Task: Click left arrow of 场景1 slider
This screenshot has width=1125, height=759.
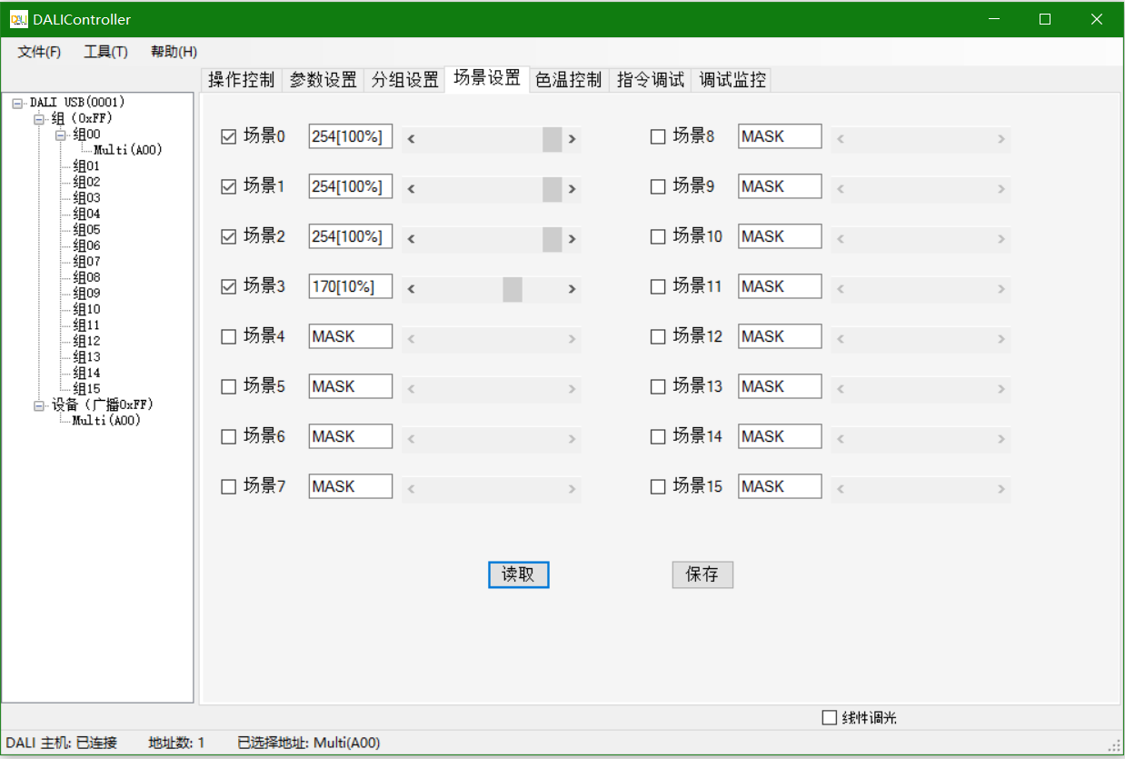Action: click(412, 189)
